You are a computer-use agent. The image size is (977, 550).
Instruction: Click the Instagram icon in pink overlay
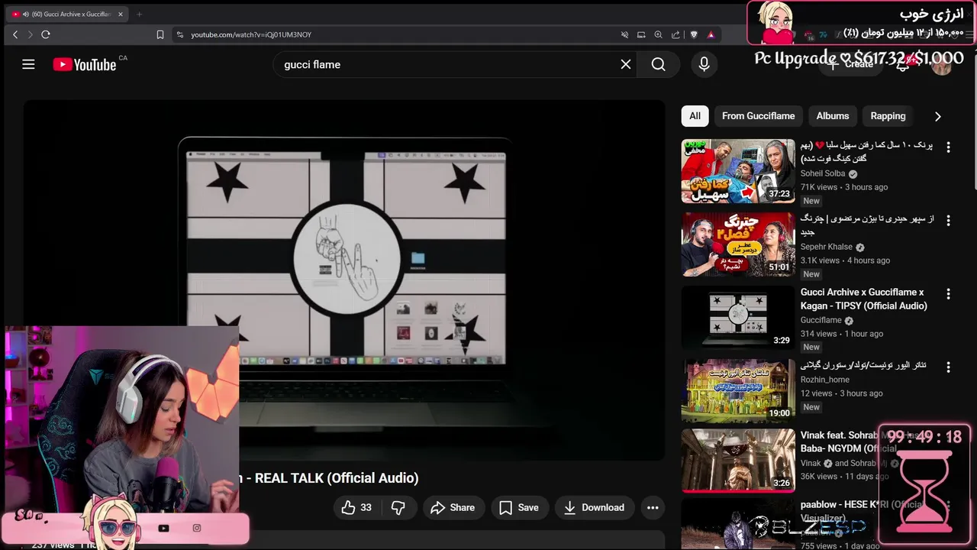[x=197, y=528]
